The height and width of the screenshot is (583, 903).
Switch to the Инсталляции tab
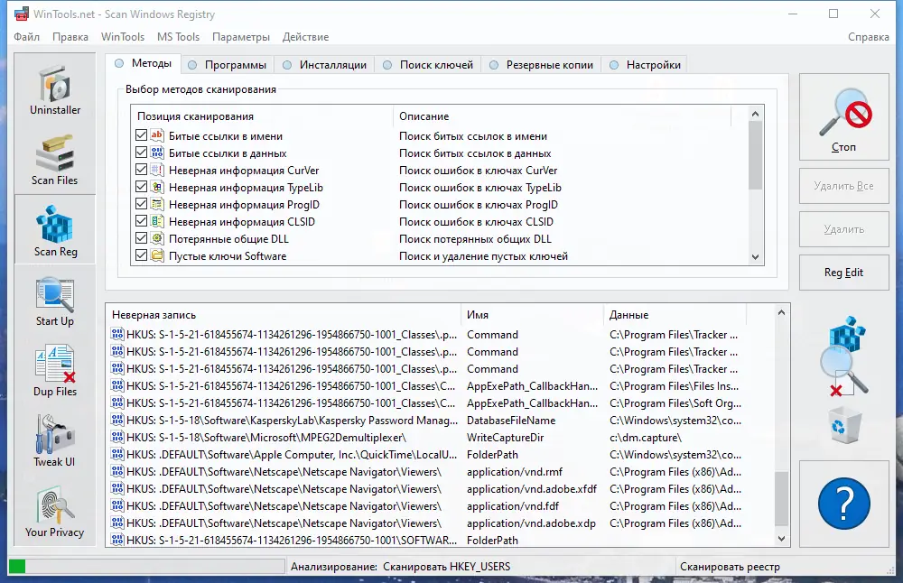(x=324, y=65)
